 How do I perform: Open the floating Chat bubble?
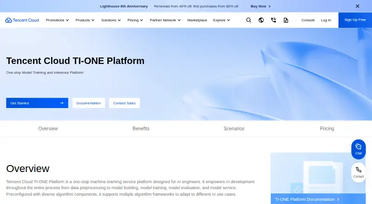pyautogui.click(x=359, y=149)
